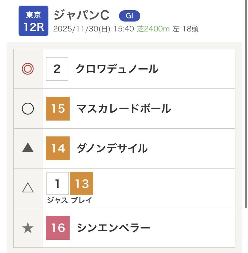Select horse number 2 box
Screen dimensions: 248x253
57,69
